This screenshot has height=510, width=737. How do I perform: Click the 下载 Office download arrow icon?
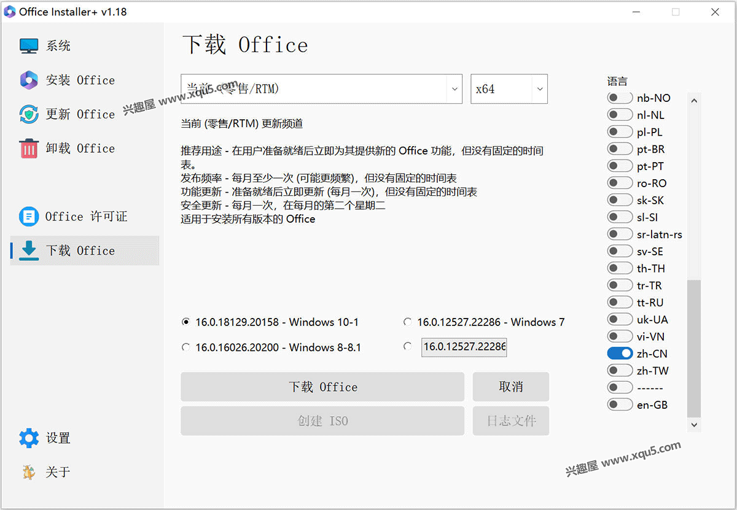coord(29,250)
